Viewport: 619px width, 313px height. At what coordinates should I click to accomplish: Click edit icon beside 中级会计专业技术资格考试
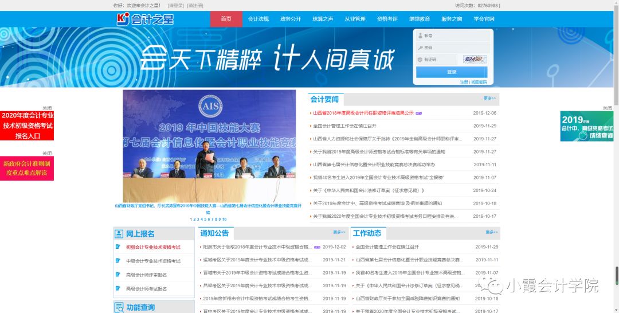(117, 260)
